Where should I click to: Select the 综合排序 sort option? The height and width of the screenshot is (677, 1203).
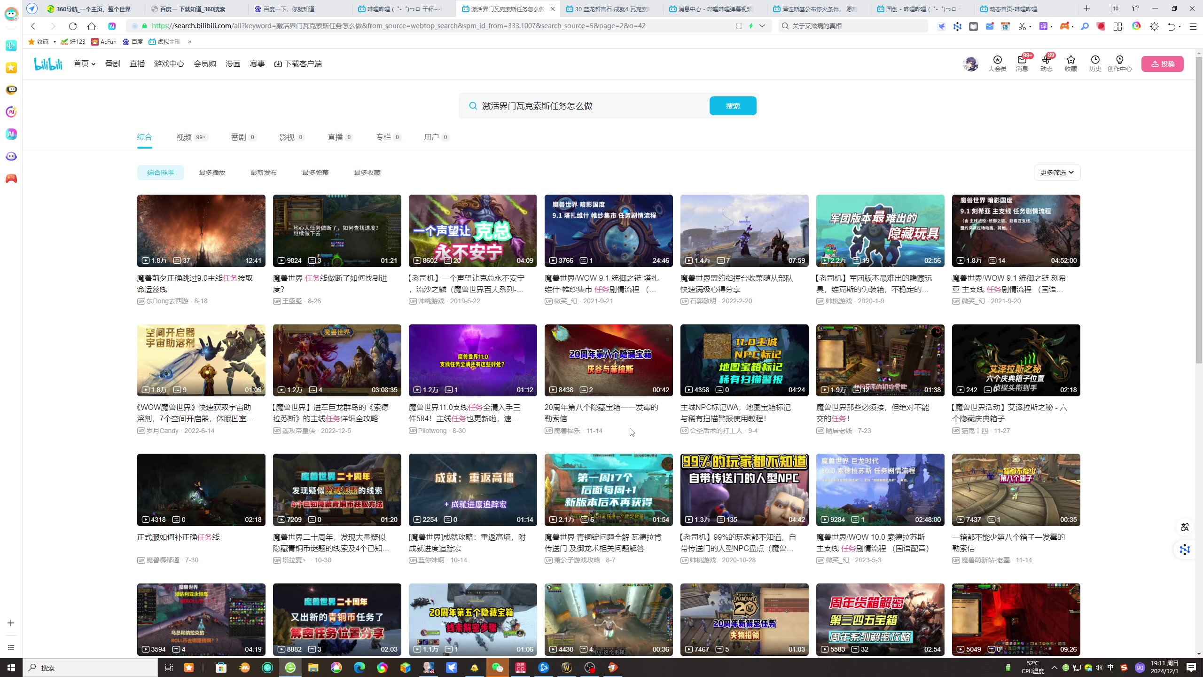point(160,173)
